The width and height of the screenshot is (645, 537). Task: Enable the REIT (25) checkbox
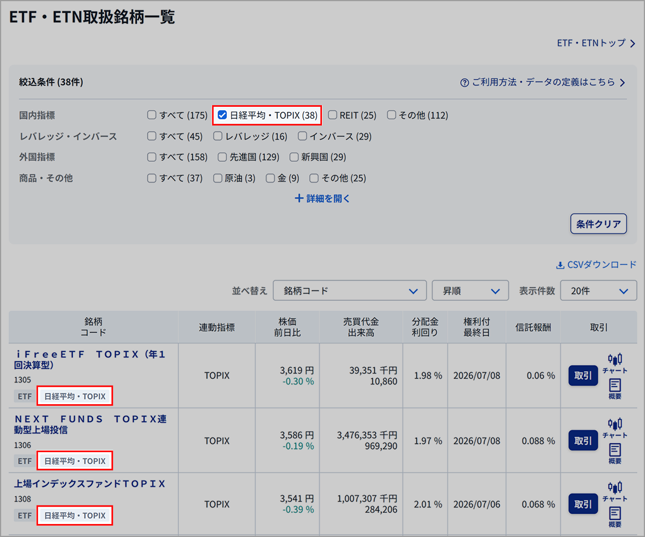tap(333, 115)
